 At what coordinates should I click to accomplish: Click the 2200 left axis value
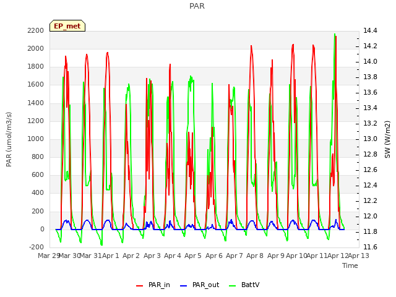tap(36, 30)
